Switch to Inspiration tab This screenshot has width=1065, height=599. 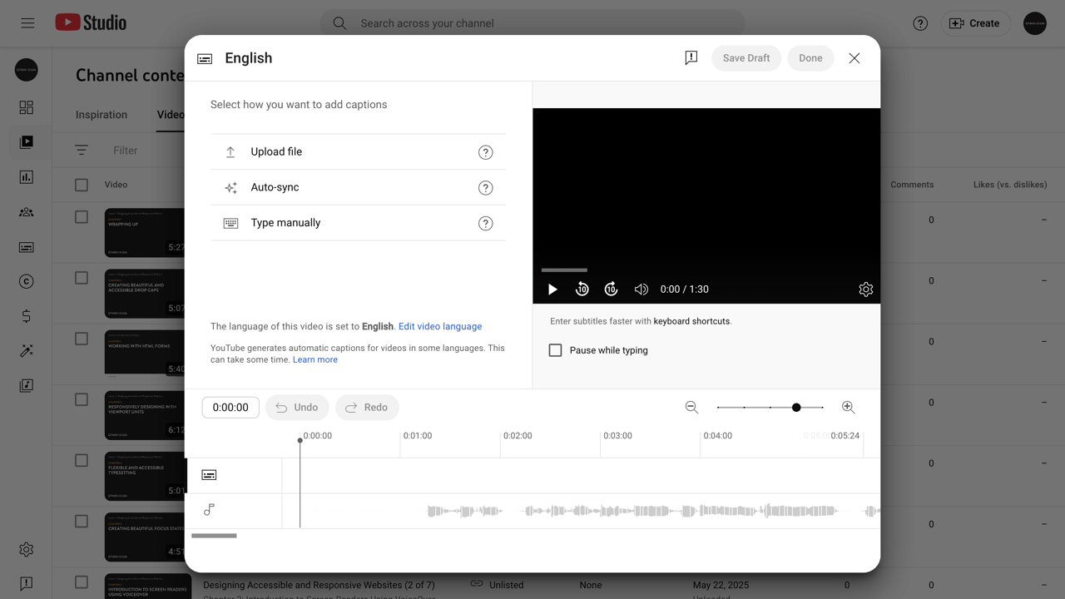pyautogui.click(x=102, y=115)
